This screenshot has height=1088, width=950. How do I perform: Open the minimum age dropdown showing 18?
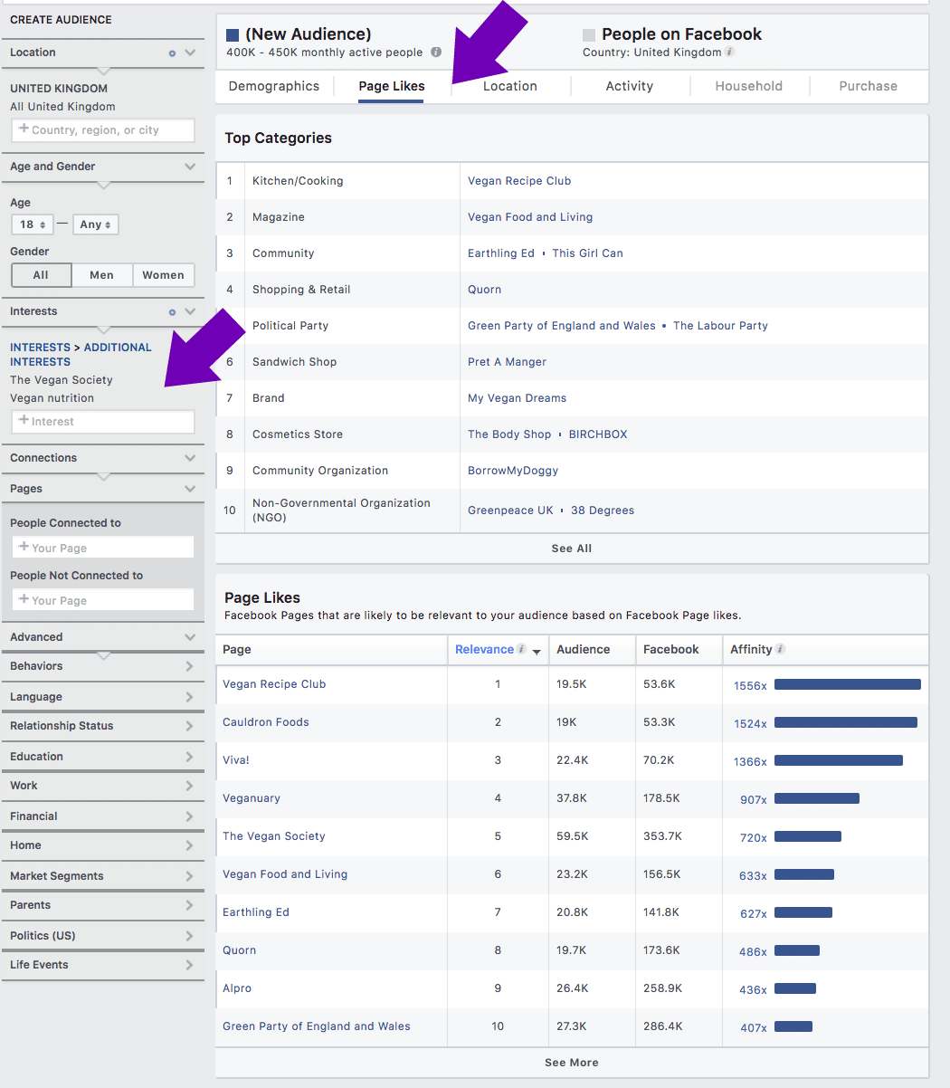(32, 224)
